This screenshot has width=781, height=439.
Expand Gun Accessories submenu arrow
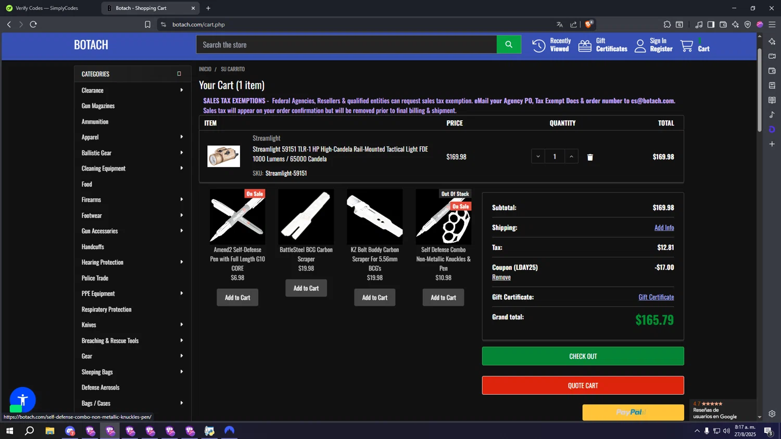(182, 230)
